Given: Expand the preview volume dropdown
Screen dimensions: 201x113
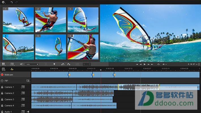Looking at the screenshot, I should tap(164, 64).
